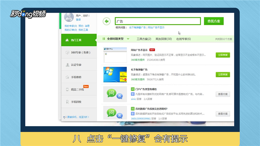Click the phone icon beside 精品二手机

67,90
